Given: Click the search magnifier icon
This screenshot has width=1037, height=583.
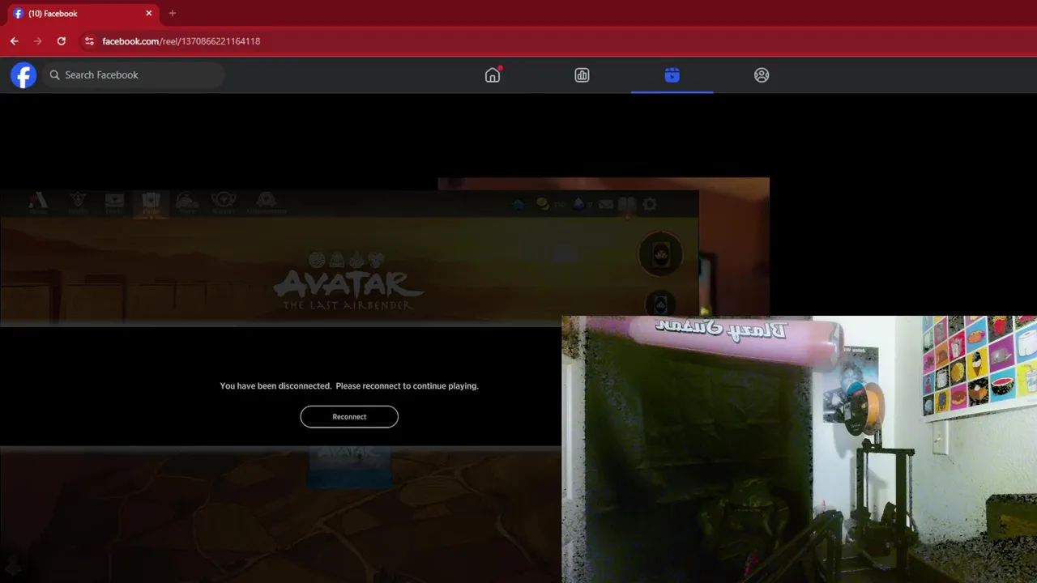Looking at the screenshot, I should click(55, 75).
